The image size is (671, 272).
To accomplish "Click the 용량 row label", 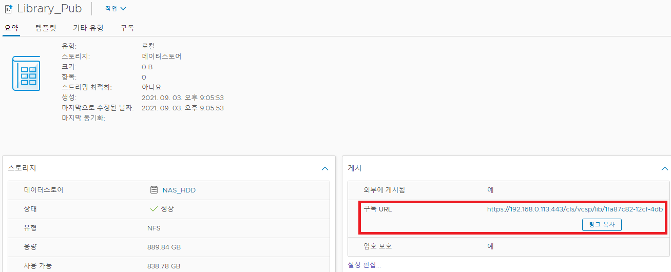I will (x=30, y=247).
